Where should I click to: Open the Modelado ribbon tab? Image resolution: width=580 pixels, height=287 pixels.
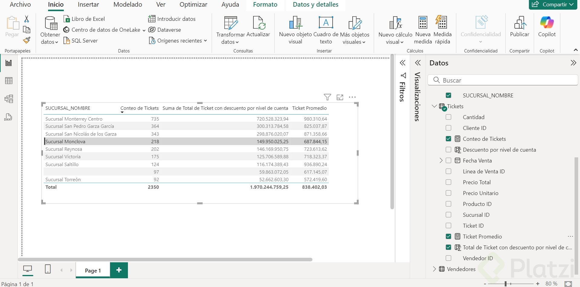[x=128, y=5]
